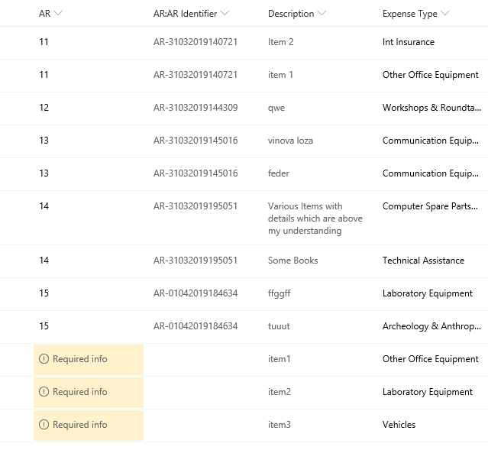488x450 pixels.
Task: Click AR-31032019144309 identifier
Action: point(195,108)
